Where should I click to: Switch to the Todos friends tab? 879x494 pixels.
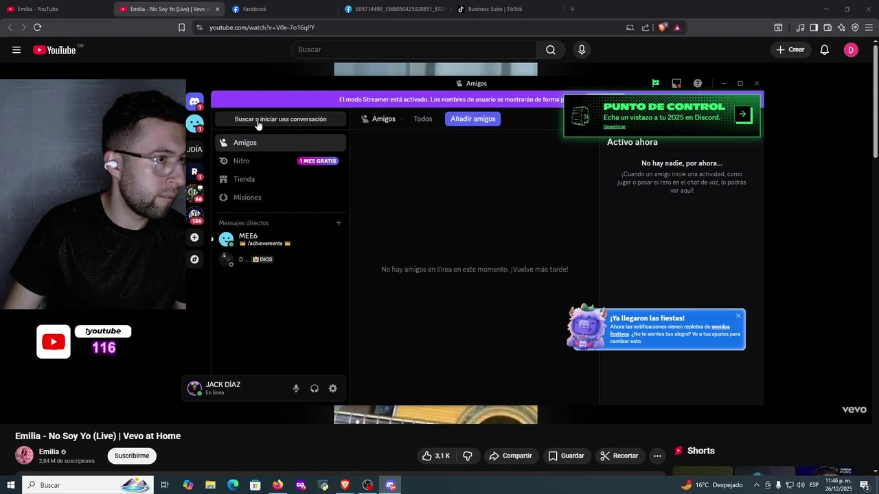point(423,119)
